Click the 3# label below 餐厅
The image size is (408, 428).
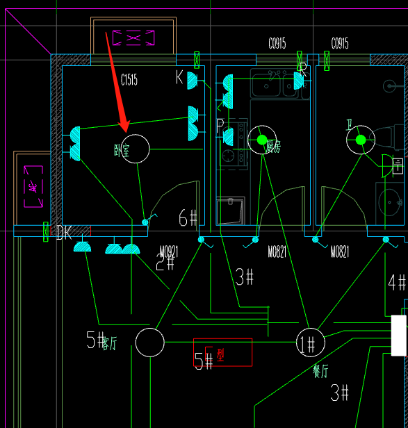(340, 393)
